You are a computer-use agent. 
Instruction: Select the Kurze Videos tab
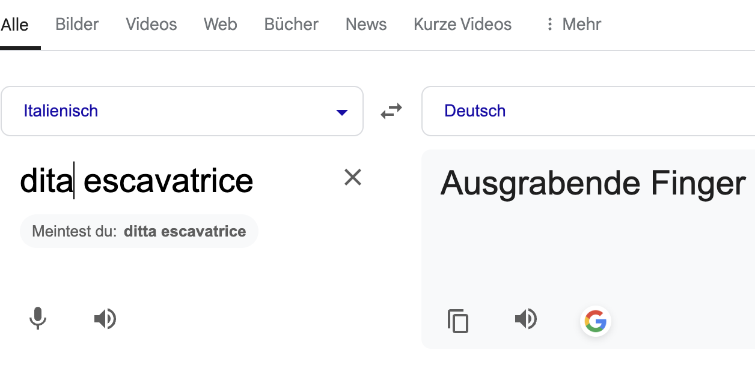pos(462,25)
